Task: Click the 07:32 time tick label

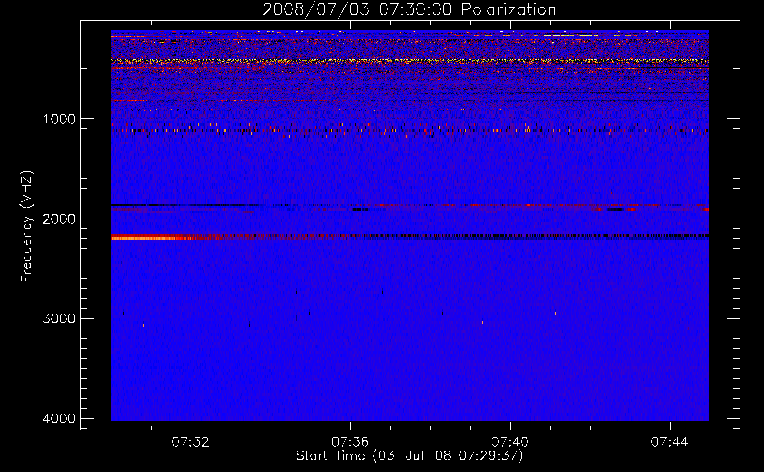Action: pyautogui.click(x=191, y=442)
